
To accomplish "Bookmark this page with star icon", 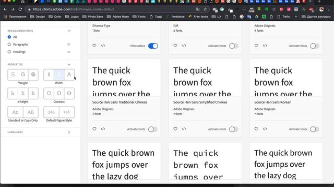I will click(x=205, y=9).
